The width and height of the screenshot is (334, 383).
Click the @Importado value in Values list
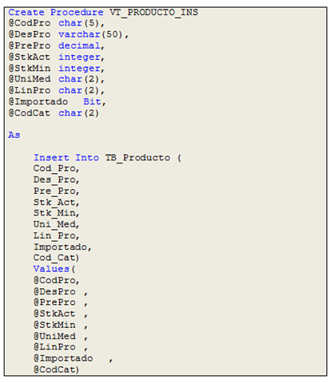click(x=63, y=358)
